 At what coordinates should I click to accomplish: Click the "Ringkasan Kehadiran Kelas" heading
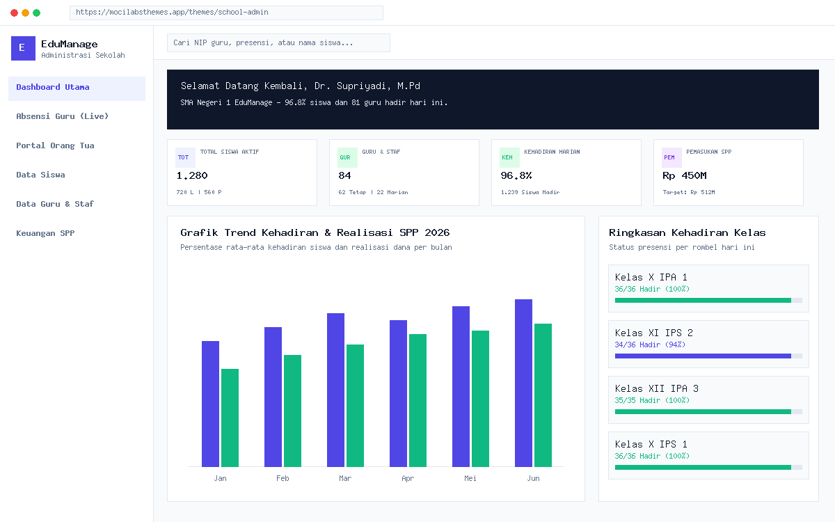[687, 232]
